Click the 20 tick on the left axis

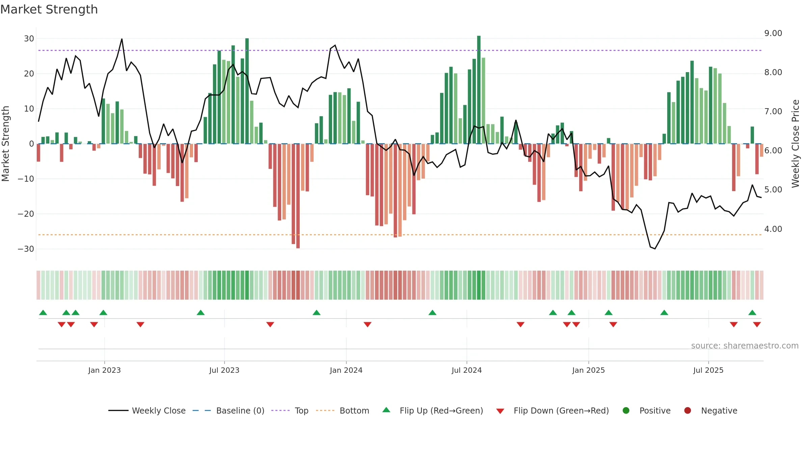pyautogui.click(x=29, y=73)
